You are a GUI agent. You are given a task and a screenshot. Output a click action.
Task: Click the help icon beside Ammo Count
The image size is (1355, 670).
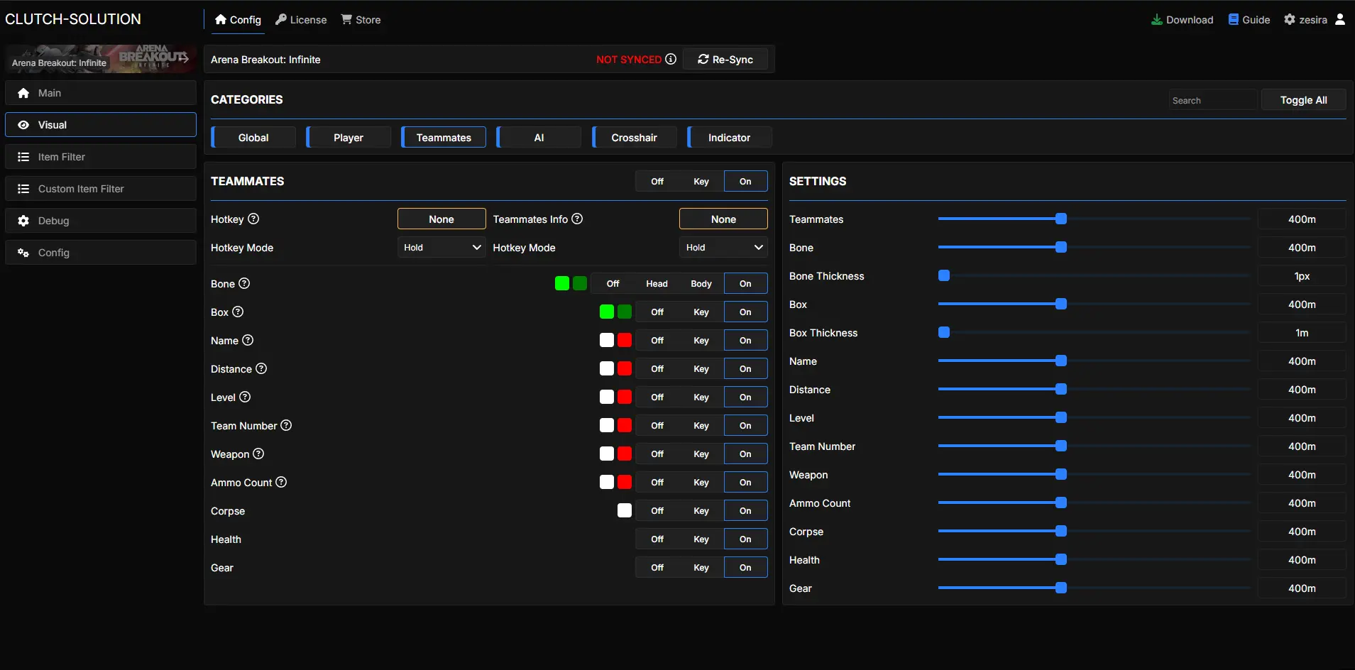(281, 482)
